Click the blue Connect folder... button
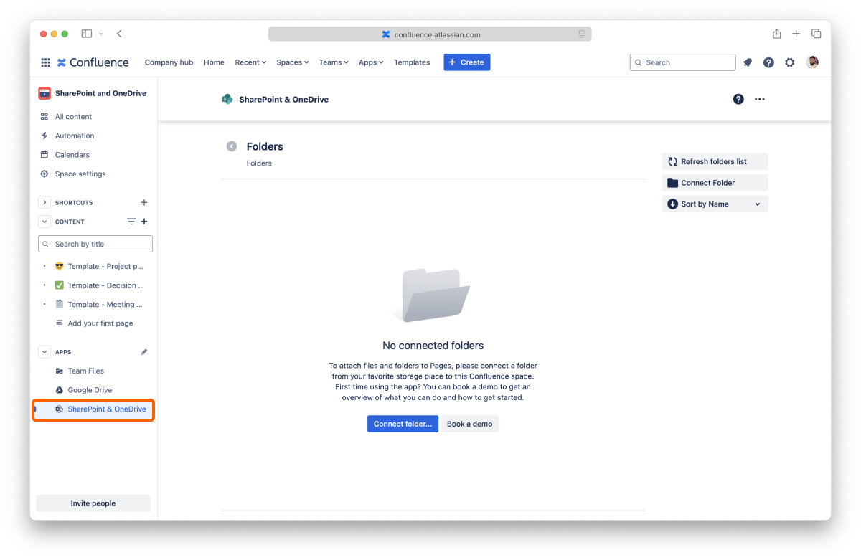Viewport: 861px width, 560px height. tap(403, 424)
